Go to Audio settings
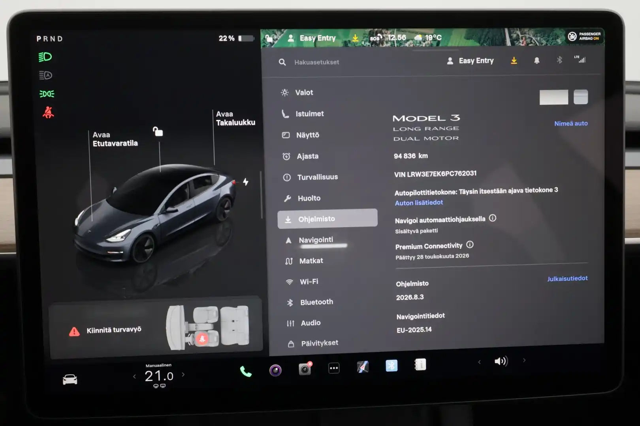The image size is (640, 426). click(x=304, y=323)
